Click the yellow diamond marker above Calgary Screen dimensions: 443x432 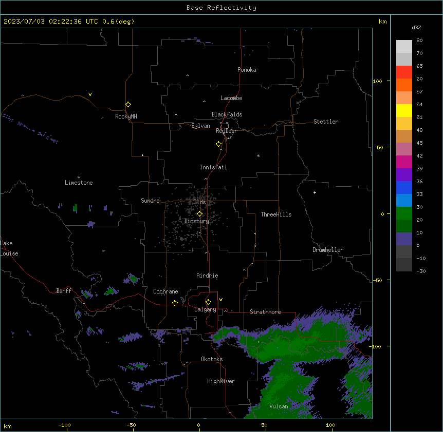tap(208, 302)
